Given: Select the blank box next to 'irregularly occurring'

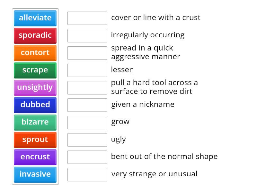Looking at the screenshot, I should (87, 36).
